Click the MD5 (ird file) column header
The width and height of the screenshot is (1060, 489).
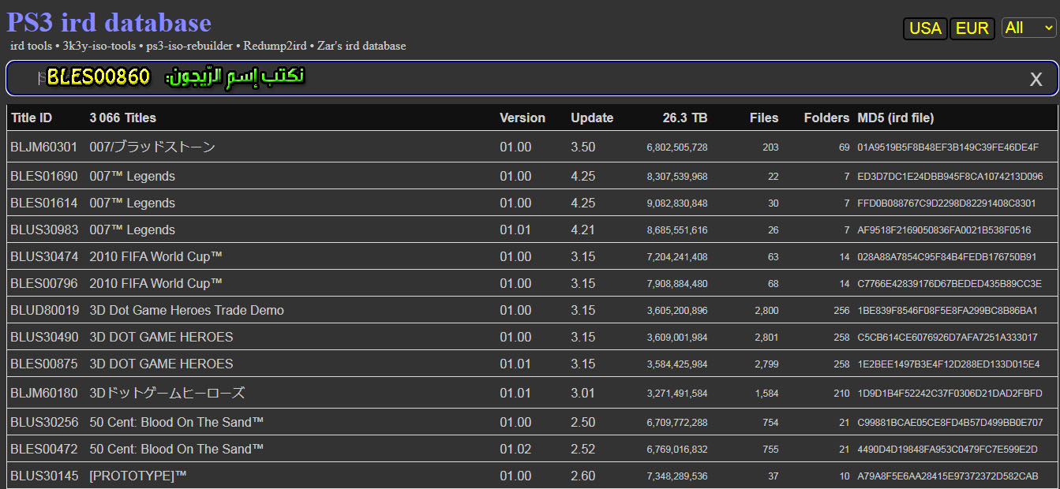point(895,118)
